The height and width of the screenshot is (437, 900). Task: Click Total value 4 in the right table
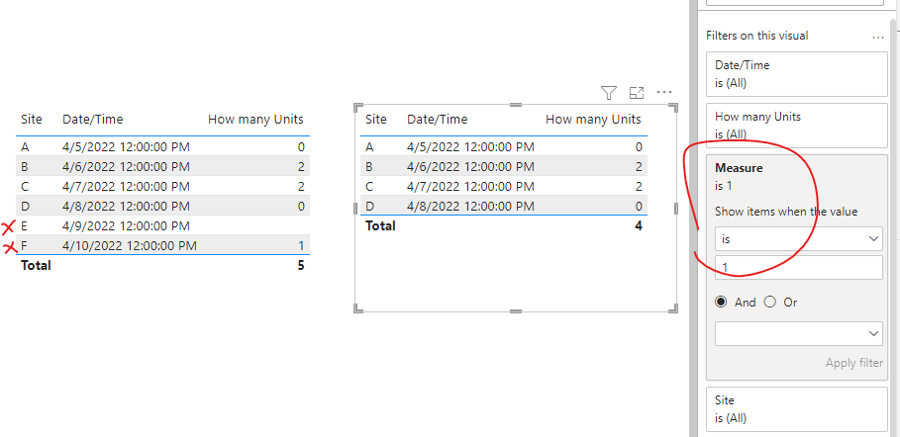[x=639, y=225]
